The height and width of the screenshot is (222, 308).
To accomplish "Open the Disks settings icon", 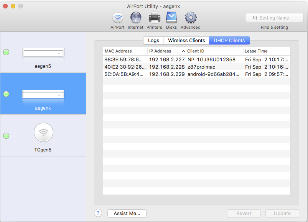I will (171, 18).
